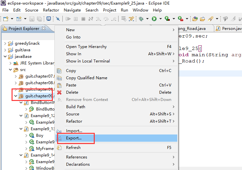Open the Search toolbar dropdown arrow
Viewport: 242px width, 170px height.
(217, 19)
